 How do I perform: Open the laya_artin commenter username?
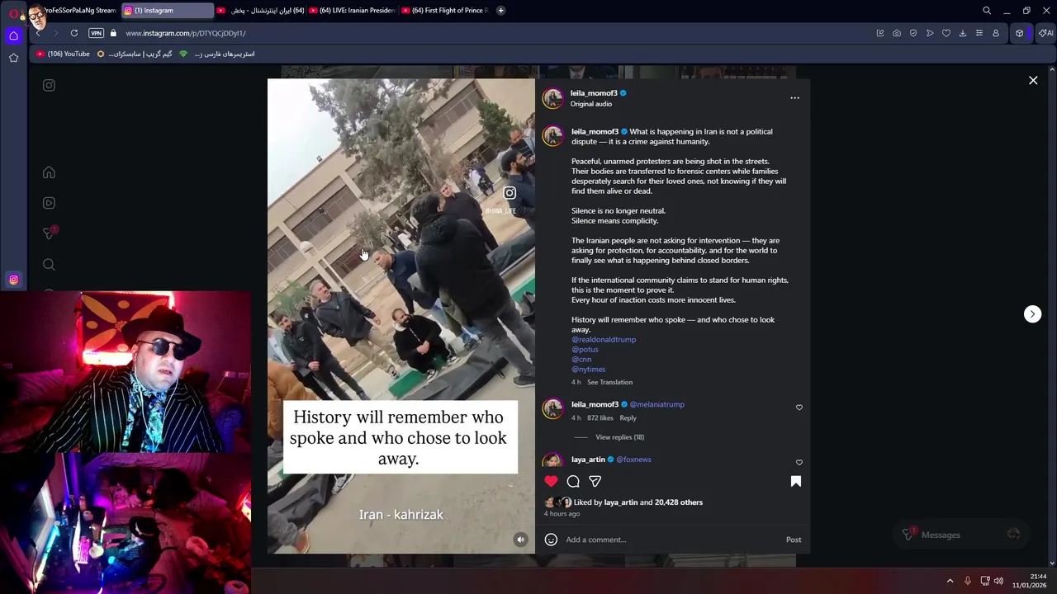(x=588, y=460)
